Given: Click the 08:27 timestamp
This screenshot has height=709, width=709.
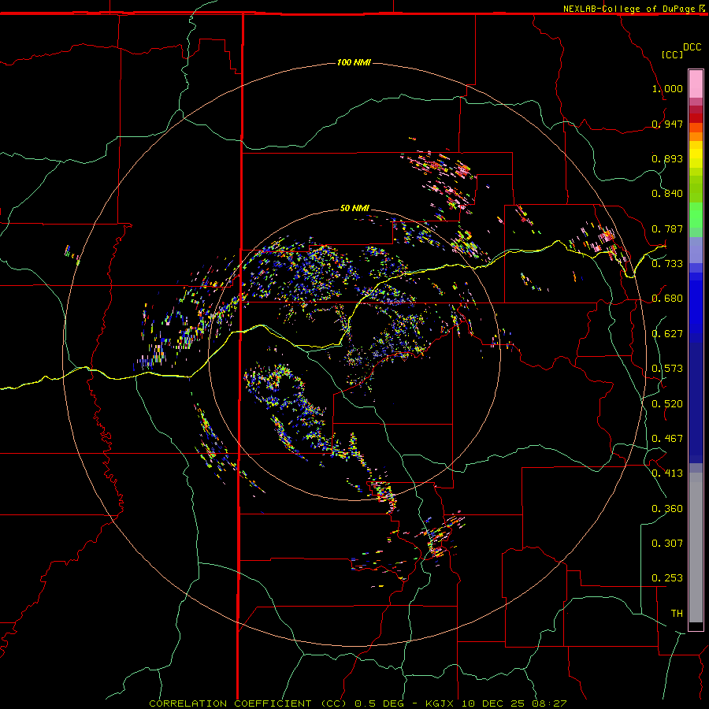Looking at the screenshot, I should click(x=549, y=703).
